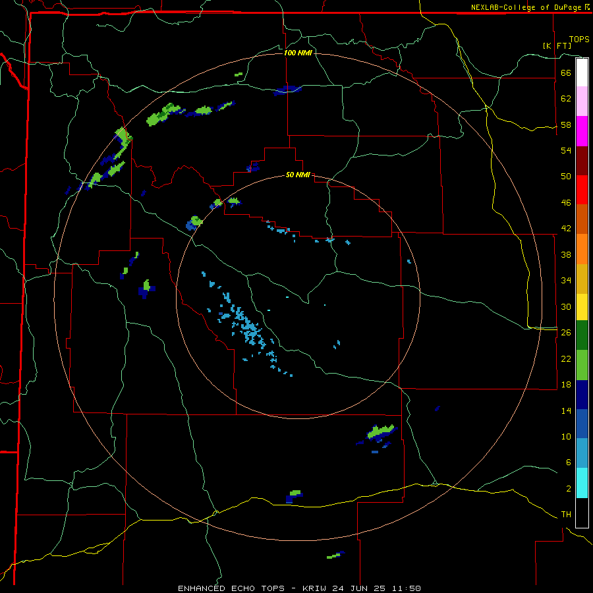
Task: Choose the light blue legend swatch
Action: click(582, 453)
